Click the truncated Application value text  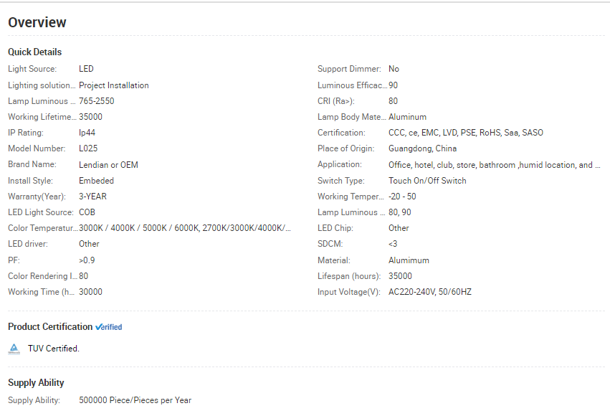point(495,165)
